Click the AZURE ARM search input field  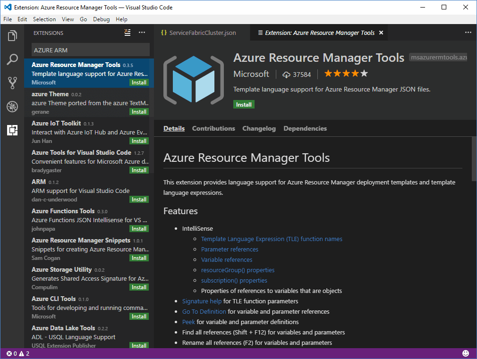pyautogui.click(x=91, y=50)
